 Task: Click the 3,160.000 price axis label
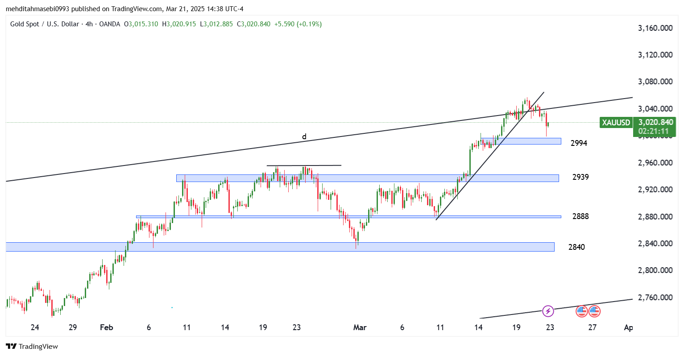[x=655, y=28]
